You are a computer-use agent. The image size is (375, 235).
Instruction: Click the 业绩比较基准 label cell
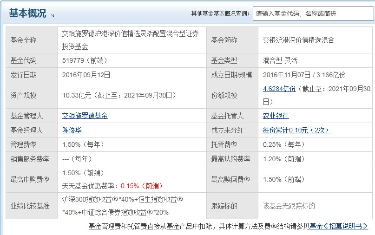30,205
